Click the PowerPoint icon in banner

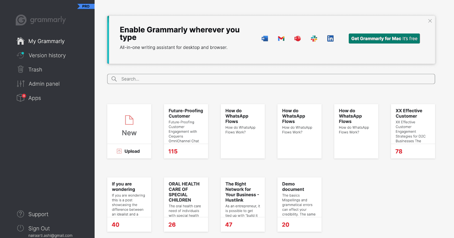tap(297, 39)
